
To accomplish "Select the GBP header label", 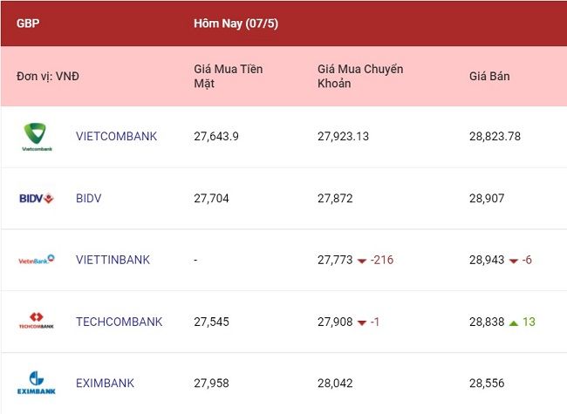I will click(x=28, y=24).
